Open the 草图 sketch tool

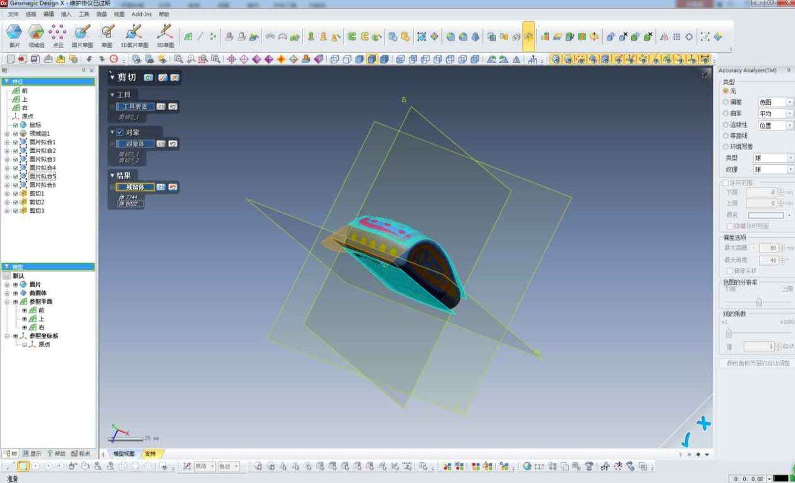click(107, 35)
